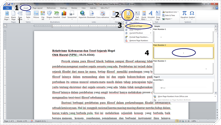The height and width of the screenshot is (125, 221).
Task: Add a Bookmark
Action: tap(91, 15)
